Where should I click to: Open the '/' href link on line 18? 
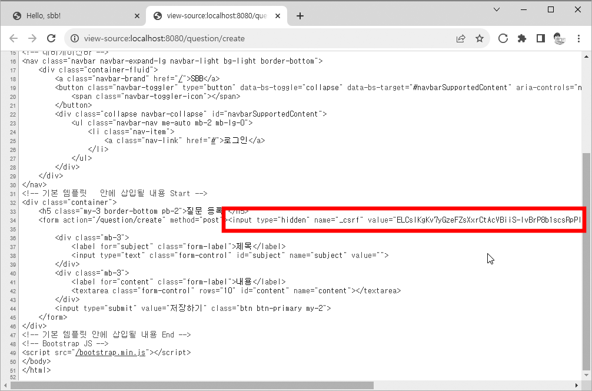click(x=180, y=78)
